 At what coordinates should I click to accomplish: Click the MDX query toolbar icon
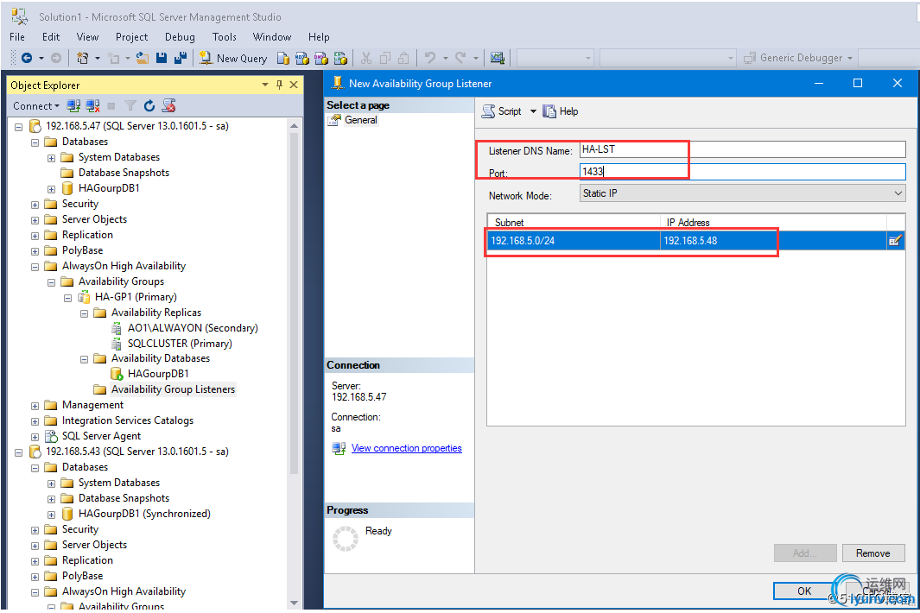302,58
